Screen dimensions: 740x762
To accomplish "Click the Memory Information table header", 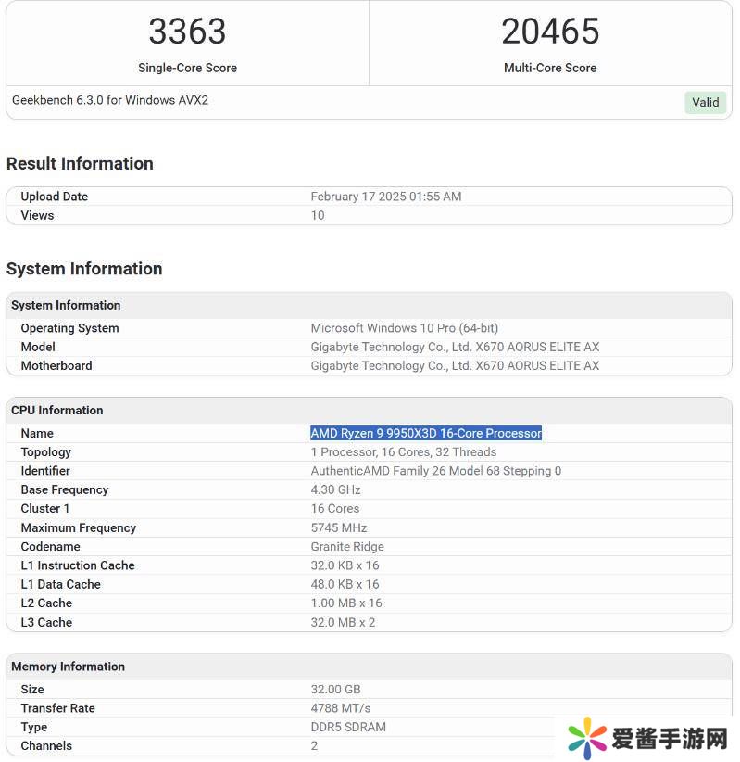I will [68, 667].
